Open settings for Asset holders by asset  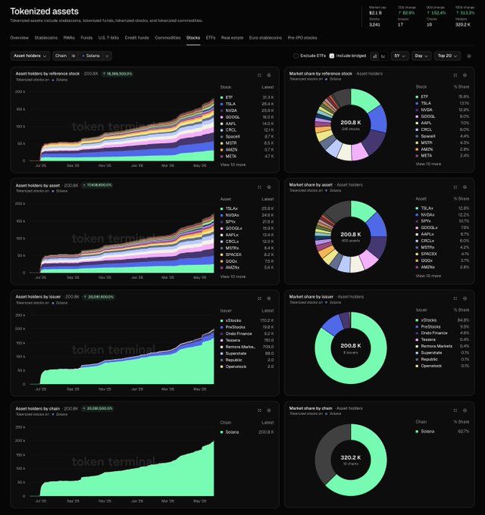pos(269,187)
